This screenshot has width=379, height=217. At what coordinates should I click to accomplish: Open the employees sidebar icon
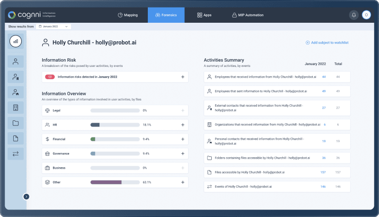click(16, 62)
